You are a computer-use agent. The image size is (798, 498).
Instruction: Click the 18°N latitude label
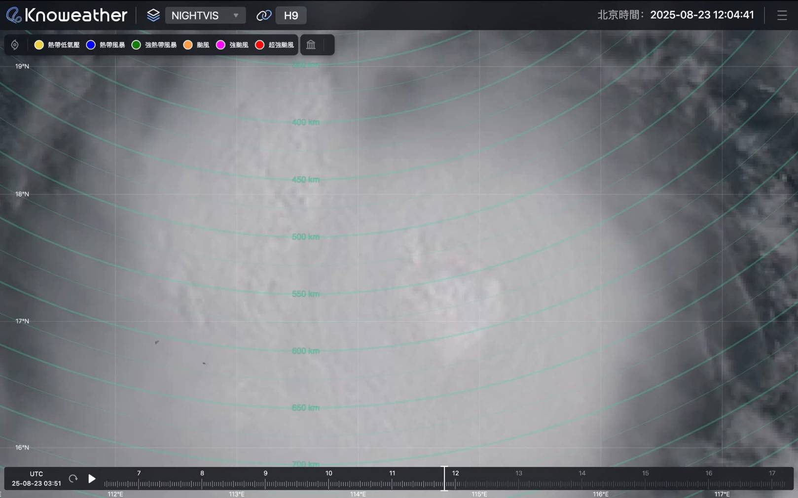(x=22, y=194)
